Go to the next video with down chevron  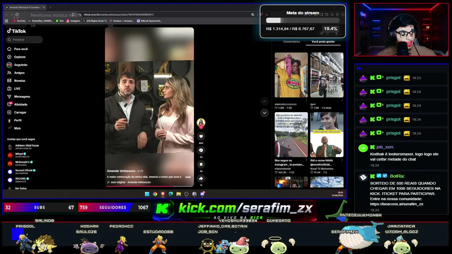(x=264, y=113)
